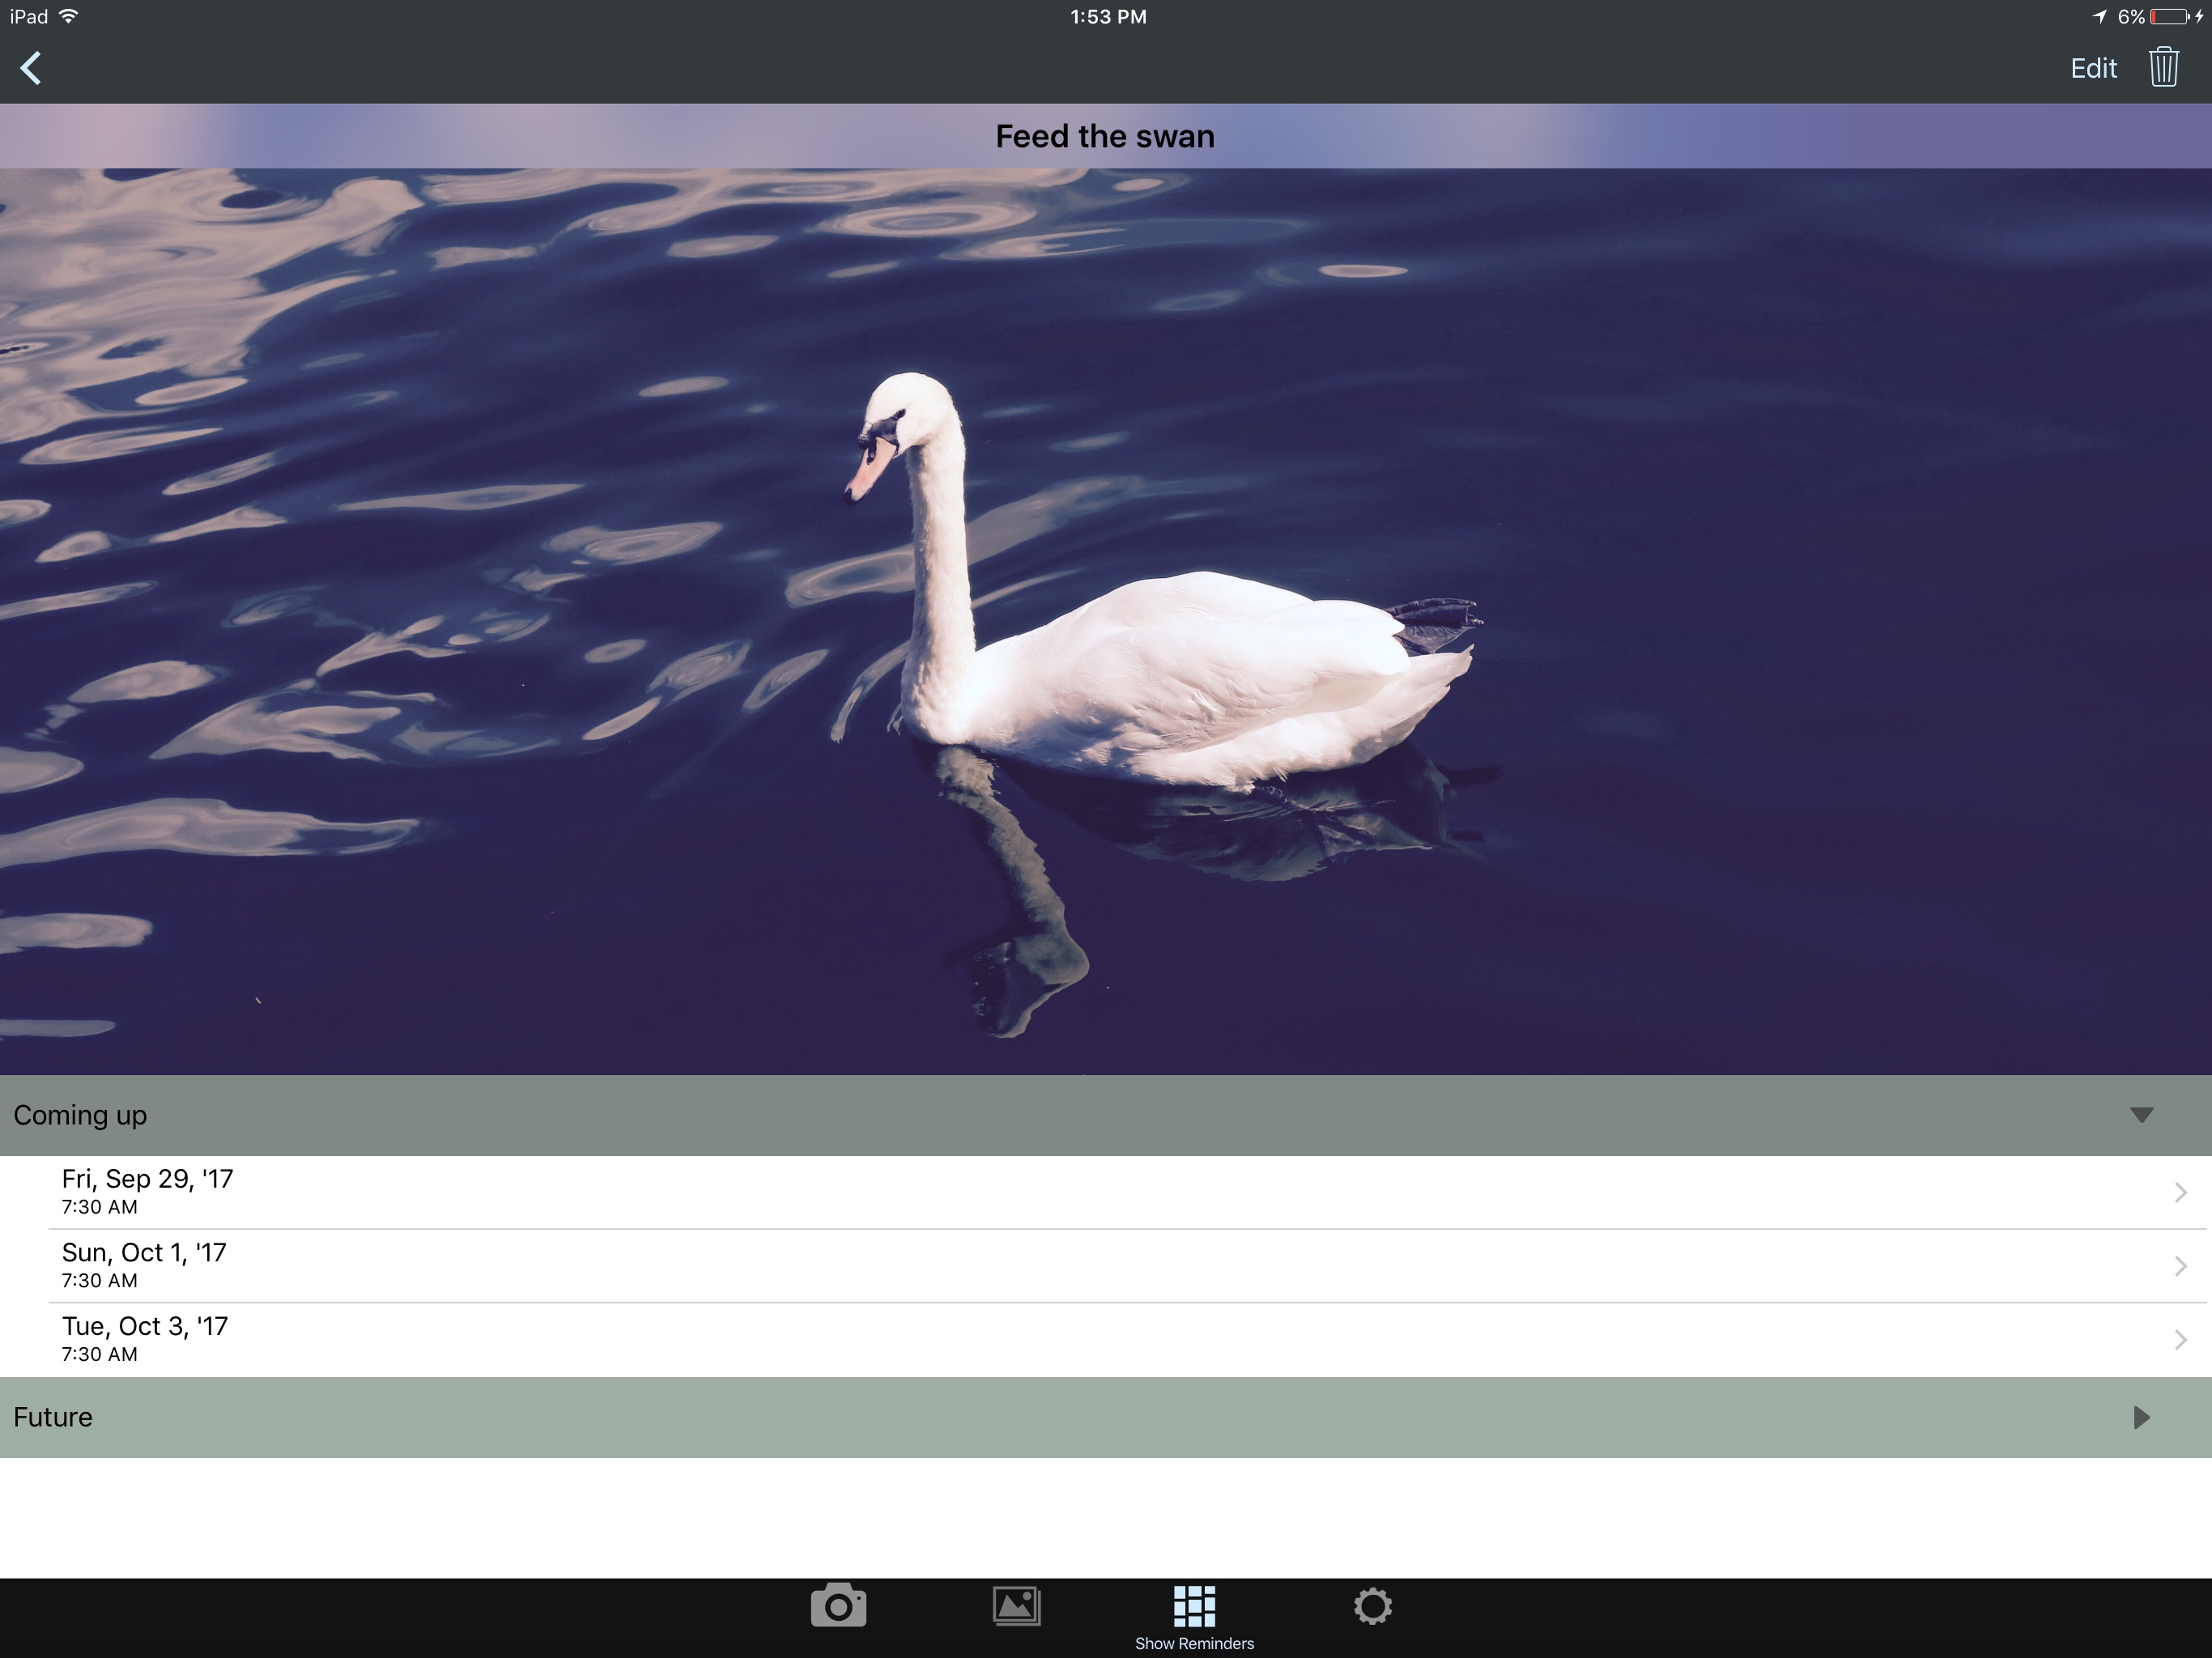
Task: Tap the location services arrow icon
Action: [x=2099, y=17]
